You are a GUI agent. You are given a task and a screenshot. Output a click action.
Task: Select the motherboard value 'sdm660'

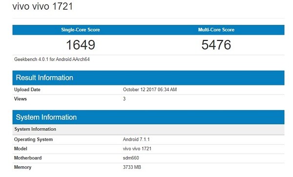coord(131,158)
